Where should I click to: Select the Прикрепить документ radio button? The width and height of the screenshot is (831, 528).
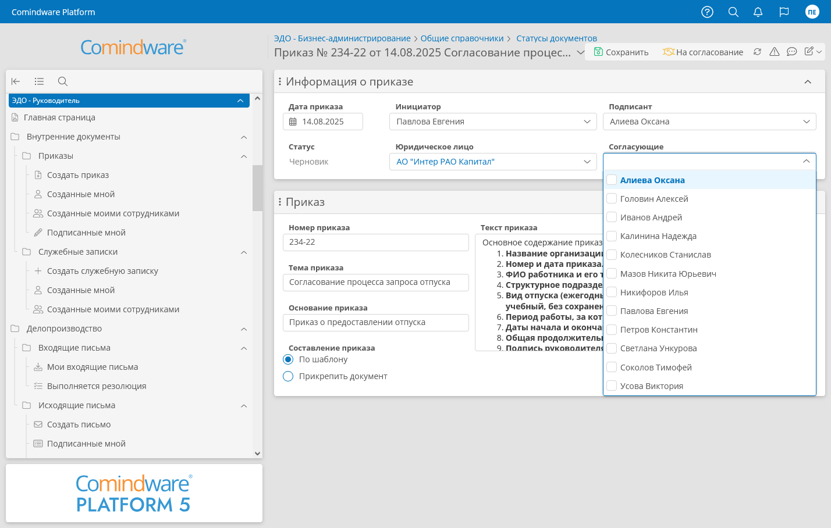[x=288, y=376]
